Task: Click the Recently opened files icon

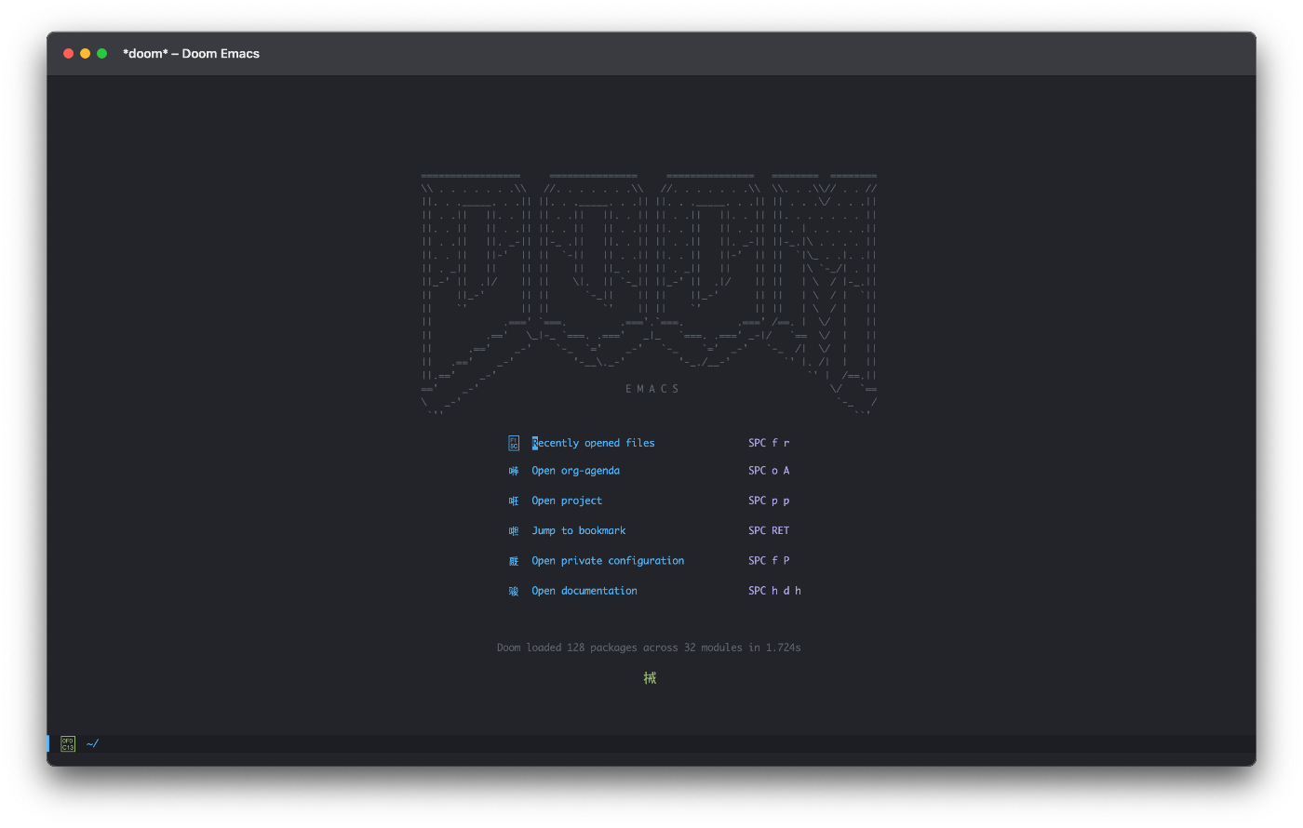Action: [x=512, y=443]
